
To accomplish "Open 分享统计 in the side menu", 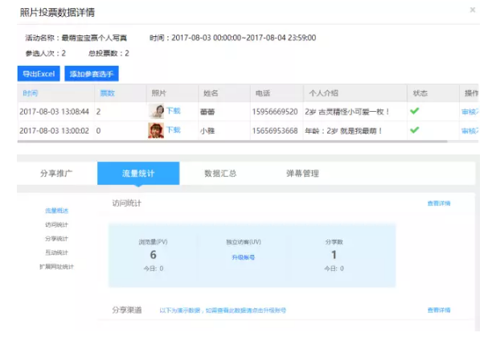I will click(x=56, y=239).
